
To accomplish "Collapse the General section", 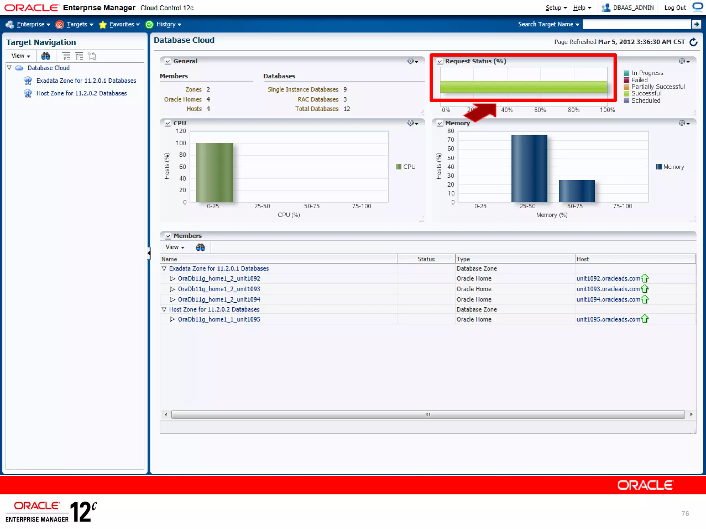I will coord(168,61).
